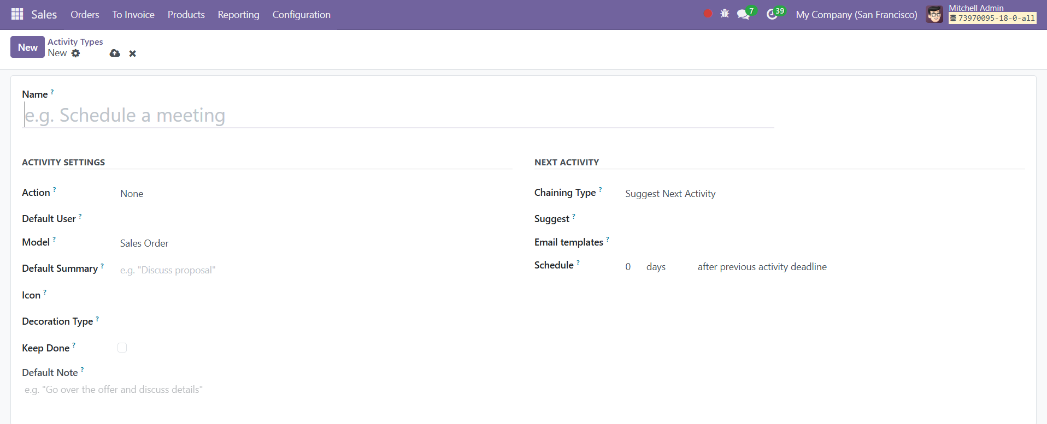This screenshot has width=1047, height=424.
Task: Open the Action dropdown showing None
Action: pos(316,194)
